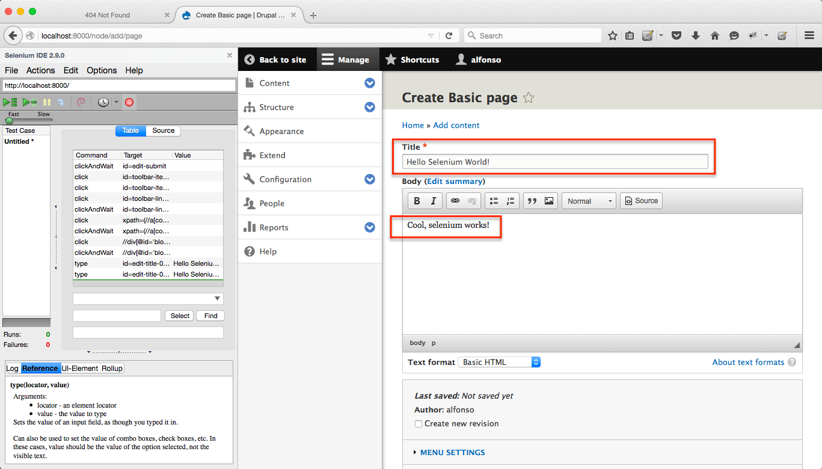Screen dimensions: 822x469
Task: Open the Hello chat smiley icon
Action: tap(734, 36)
